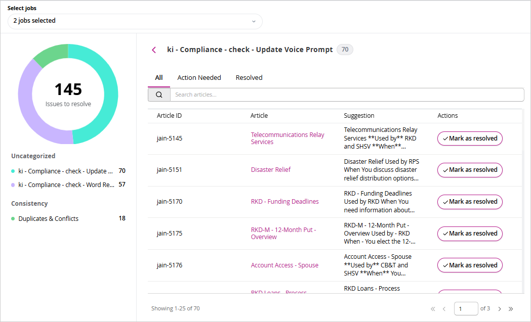Jump to the first page of results
This screenshot has height=322, width=531.
(x=432, y=309)
